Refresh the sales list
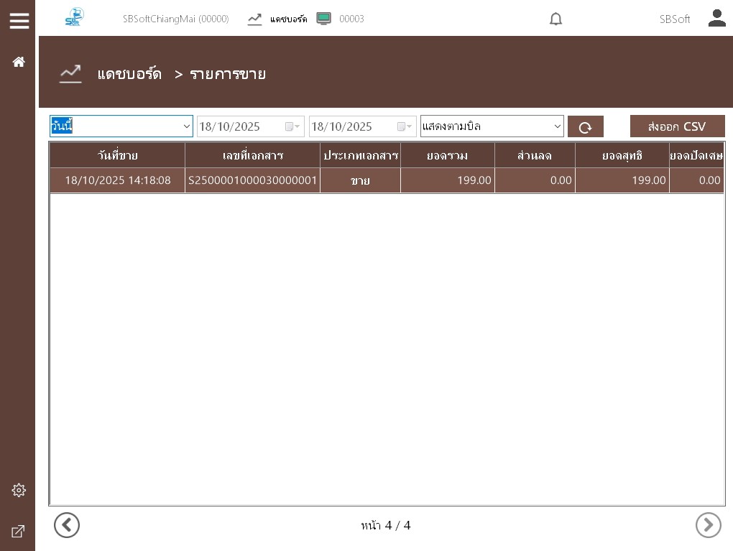Screen dimensions: 733x551 point(585,127)
